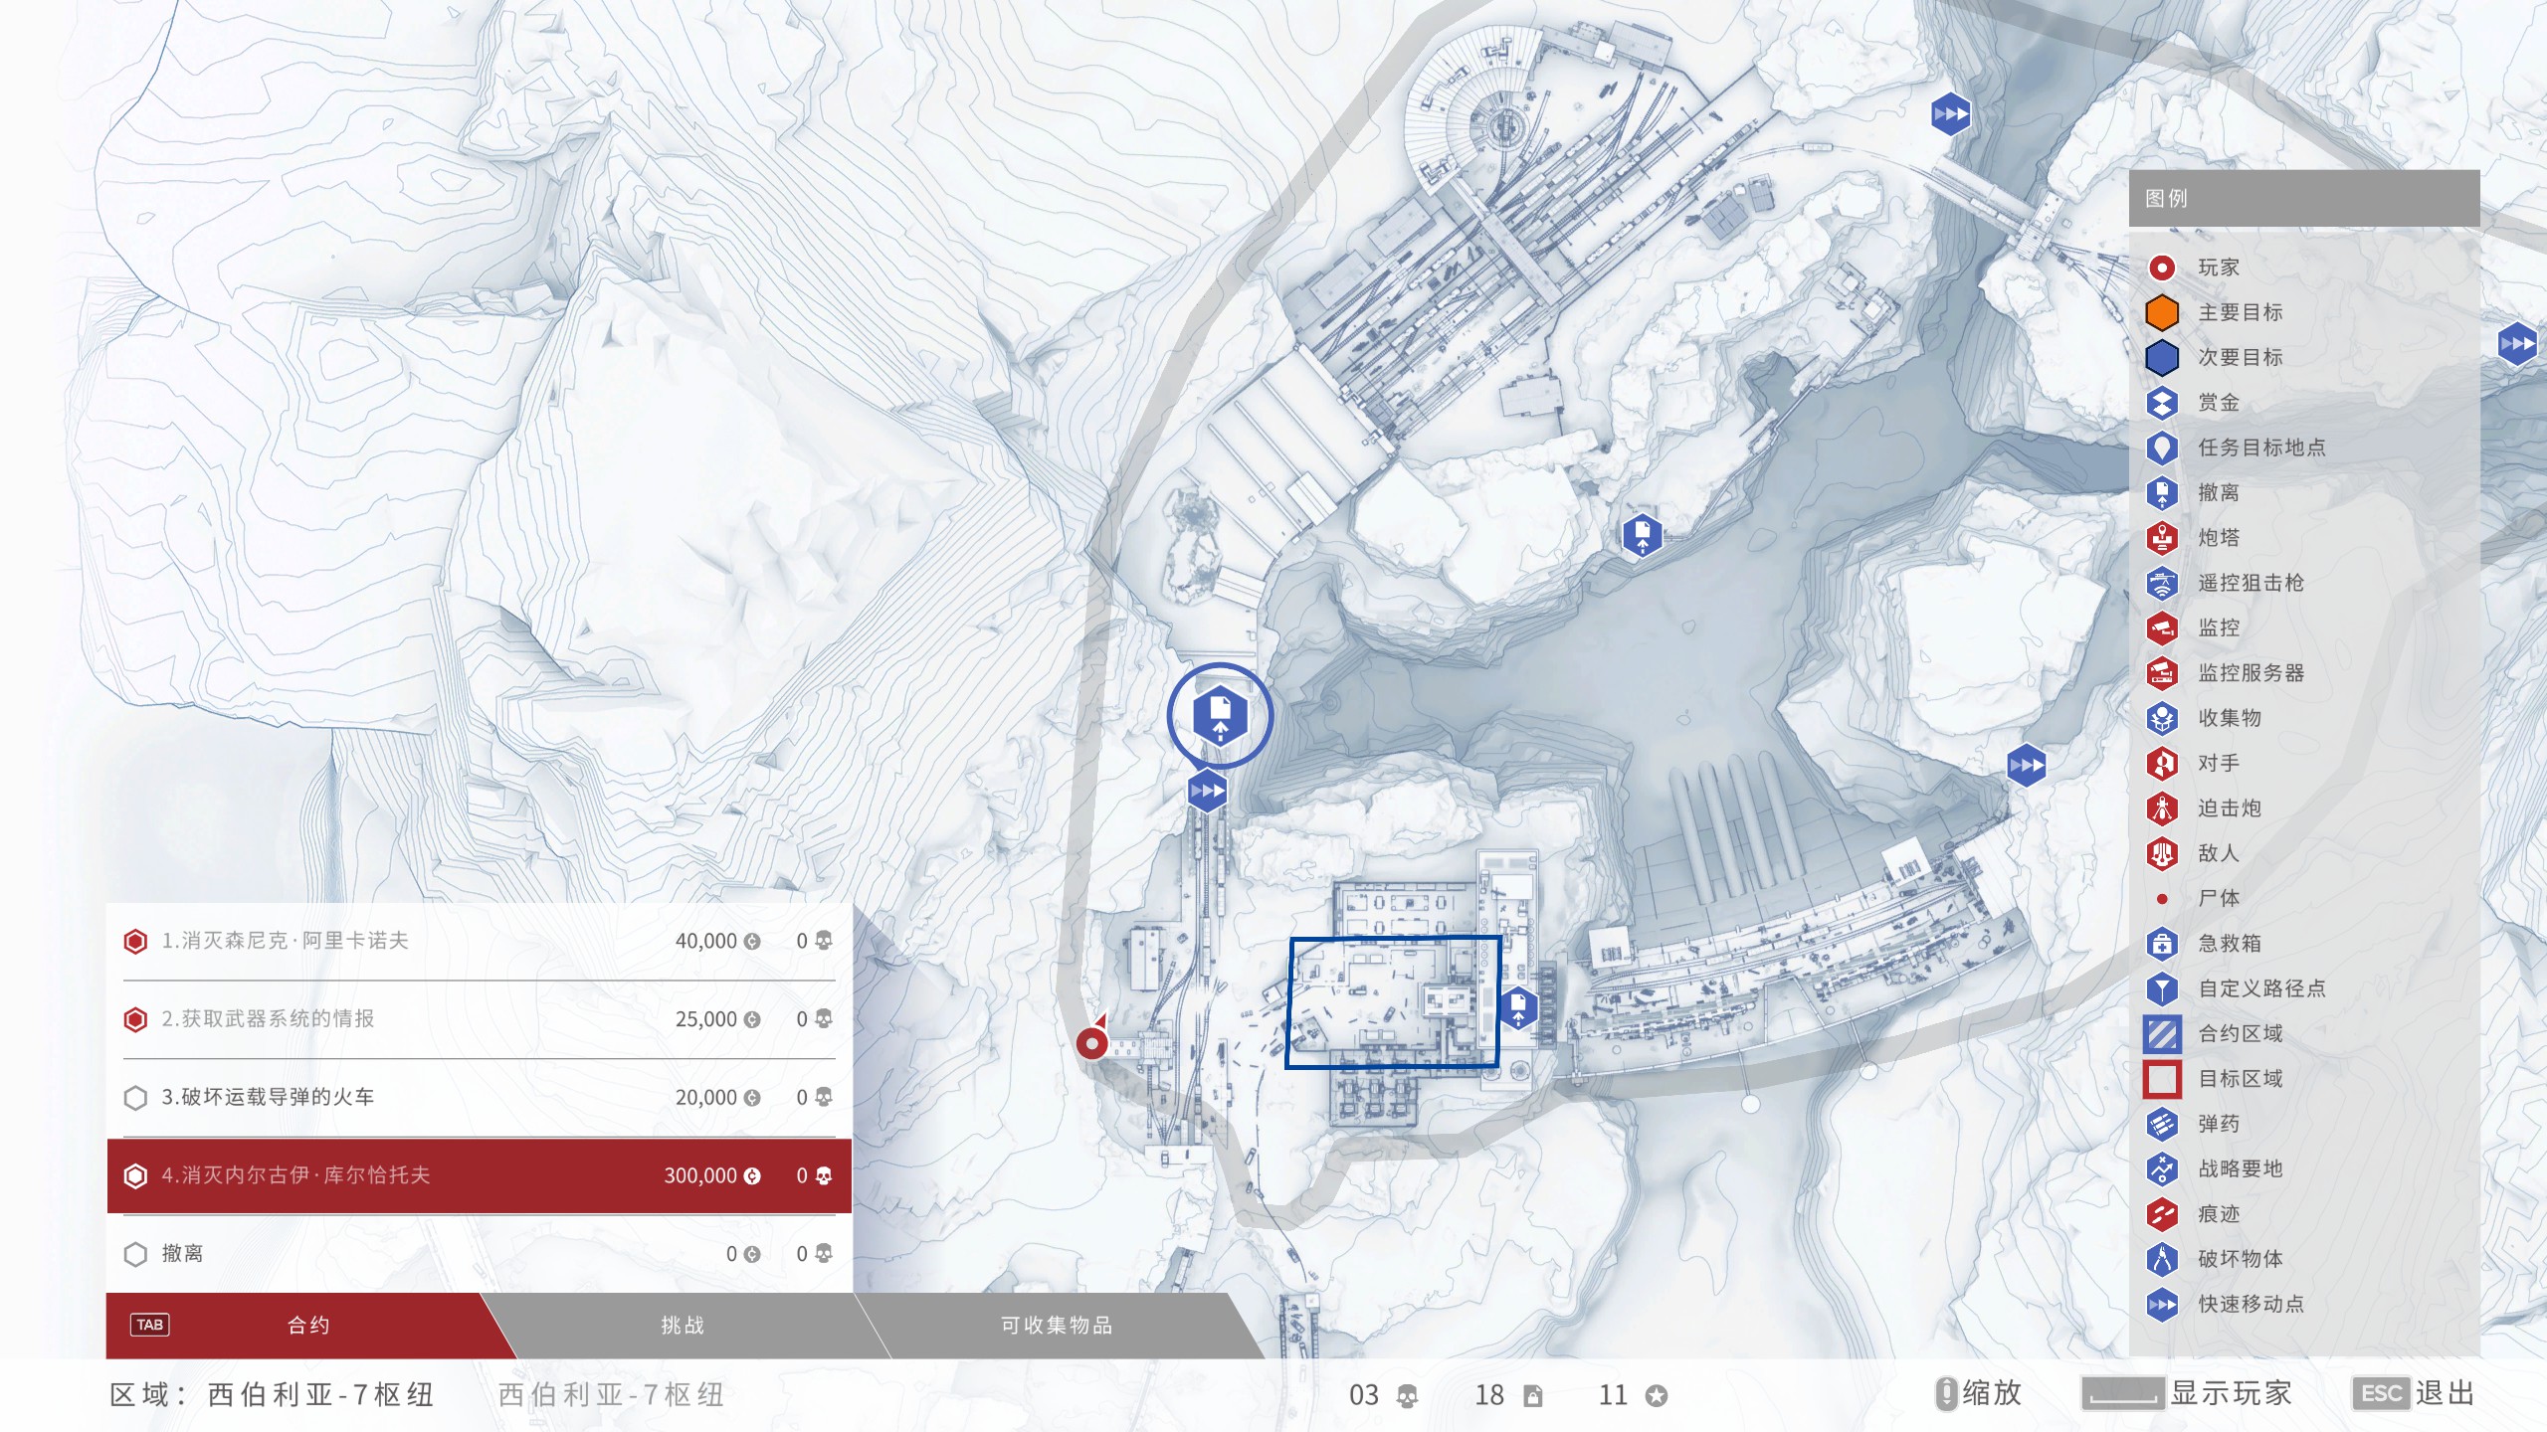Click the 弹药 ammo legend icon

coord(2161,1124)
